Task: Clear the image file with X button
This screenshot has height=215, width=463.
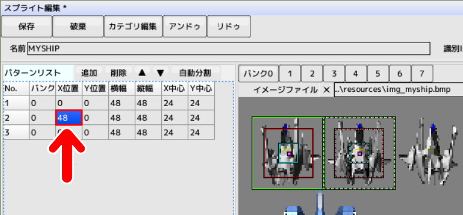Action: point(327,90)
